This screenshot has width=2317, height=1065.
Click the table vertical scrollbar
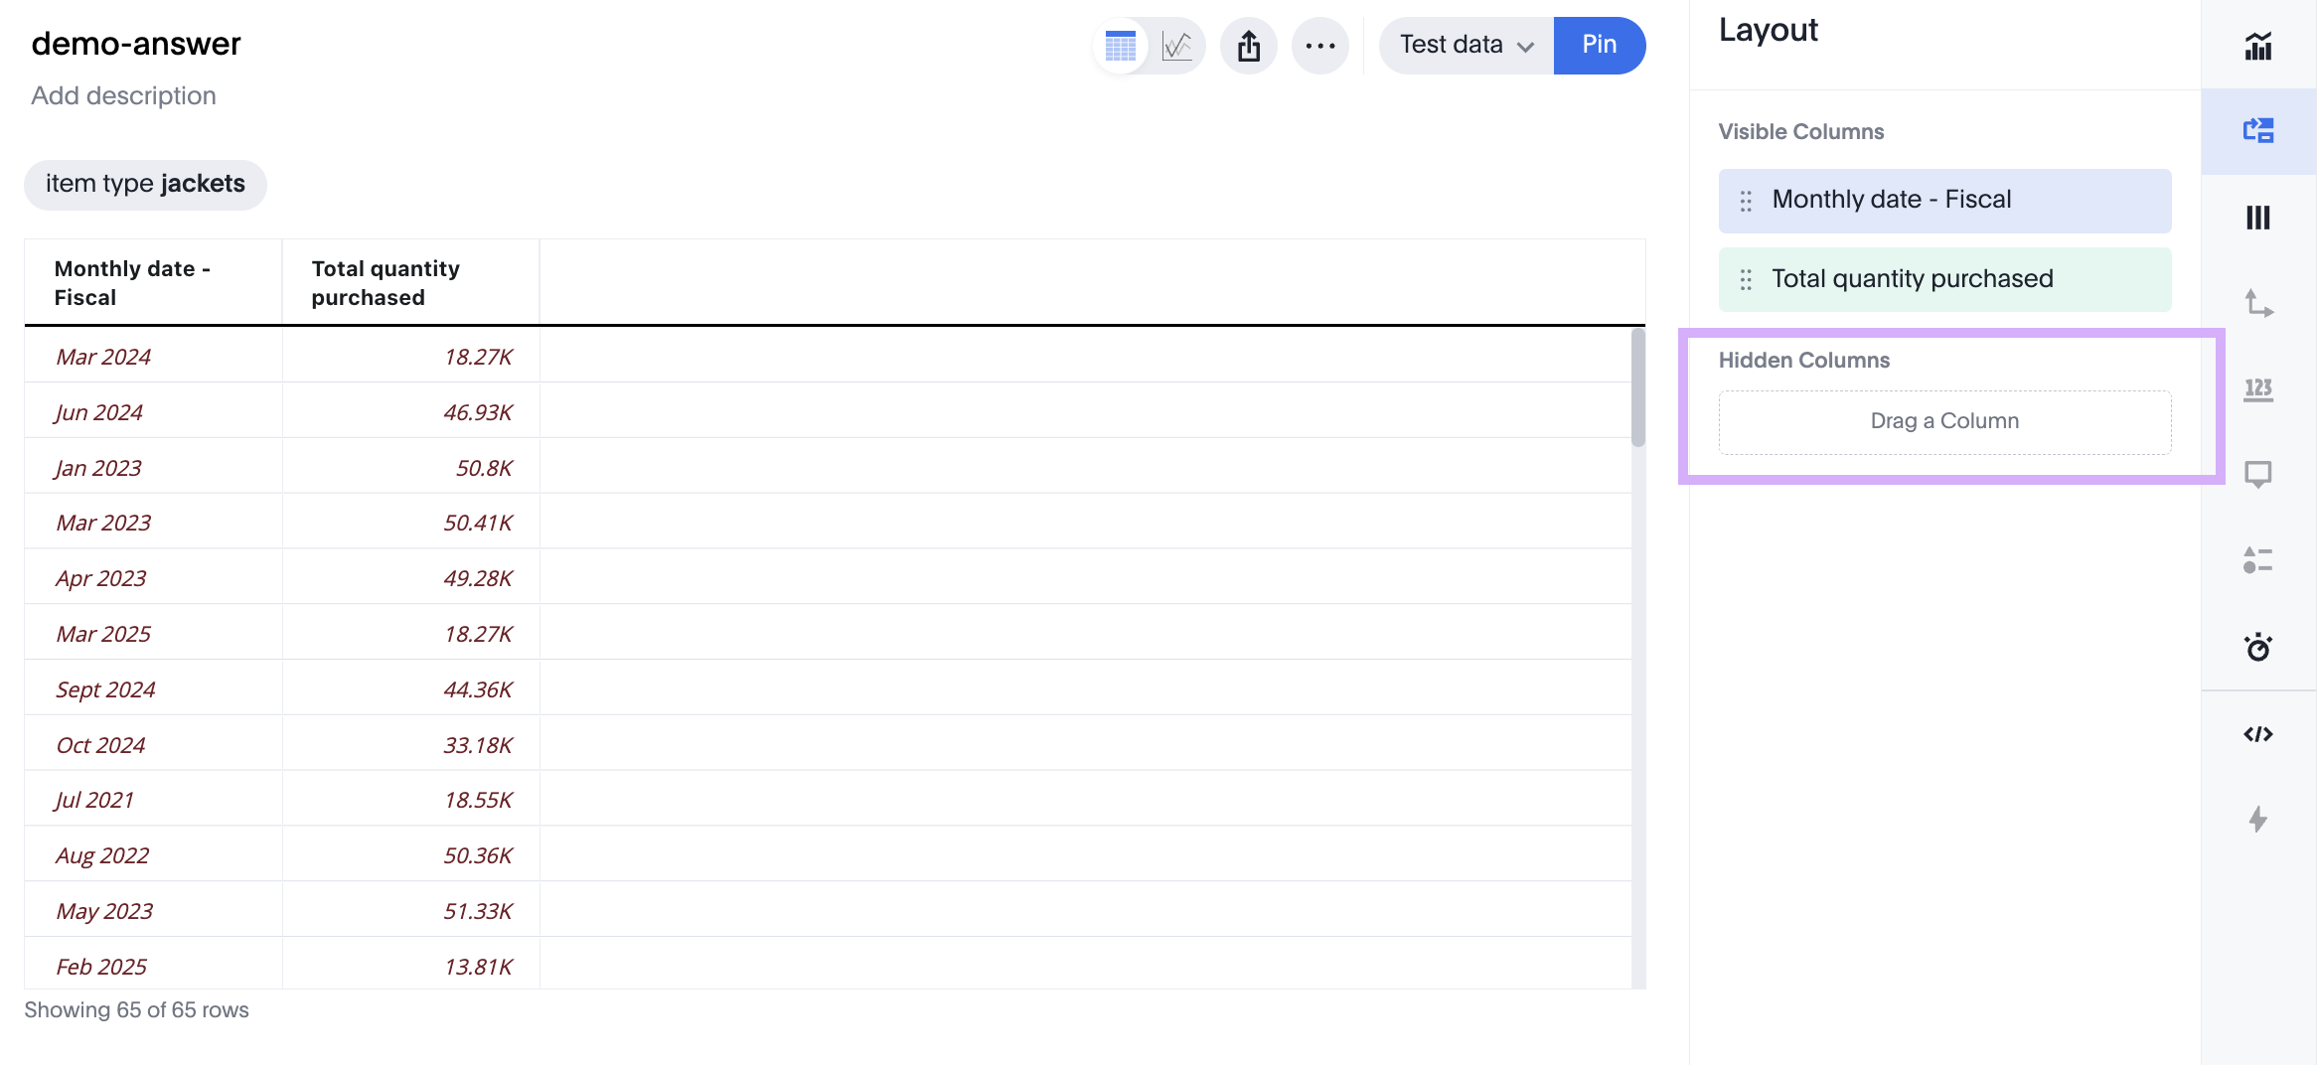(1637, 387)
